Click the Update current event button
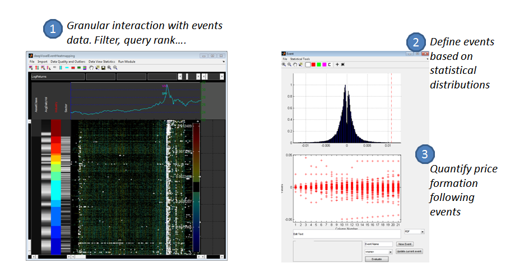Viewport: 510px width, 277px height. point(409,251)
